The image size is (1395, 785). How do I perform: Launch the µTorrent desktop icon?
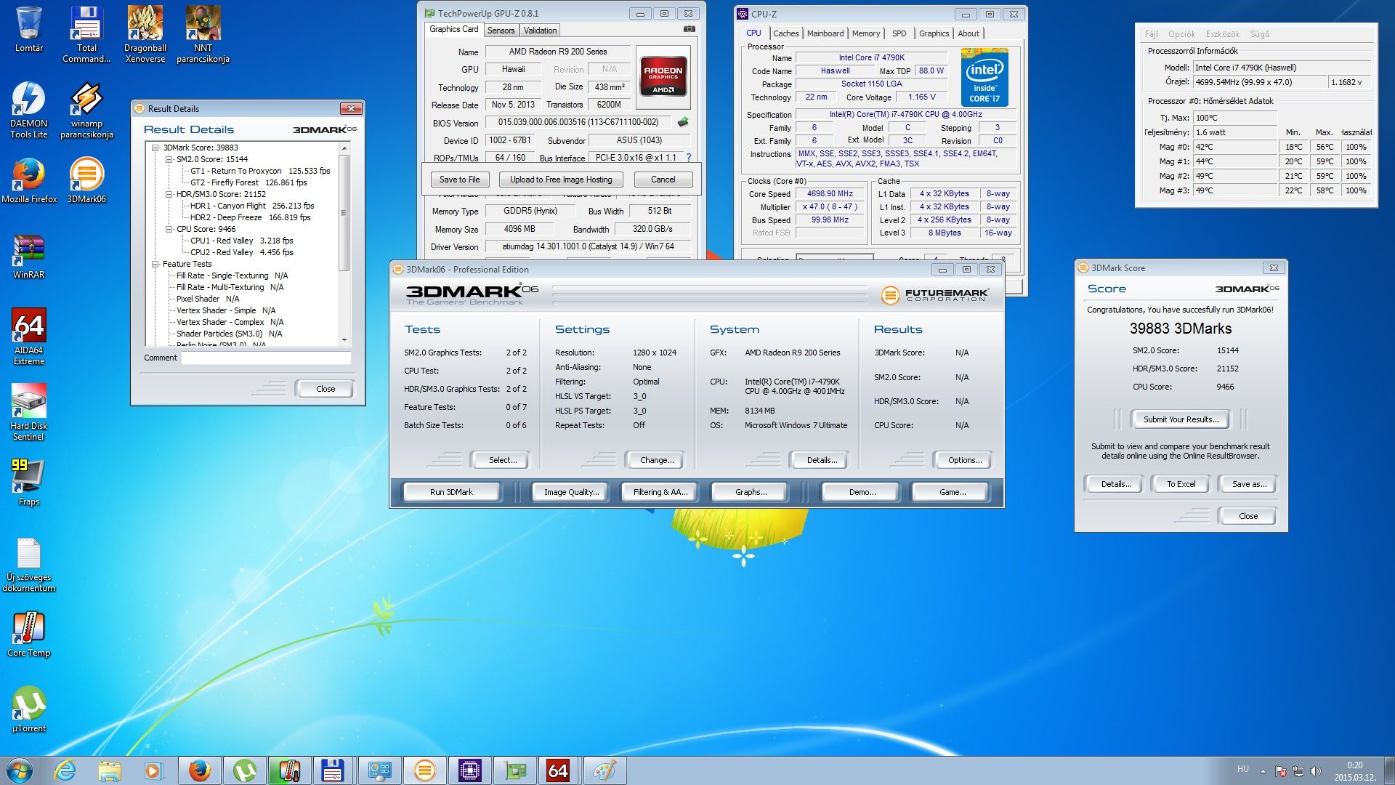(28, 710)
